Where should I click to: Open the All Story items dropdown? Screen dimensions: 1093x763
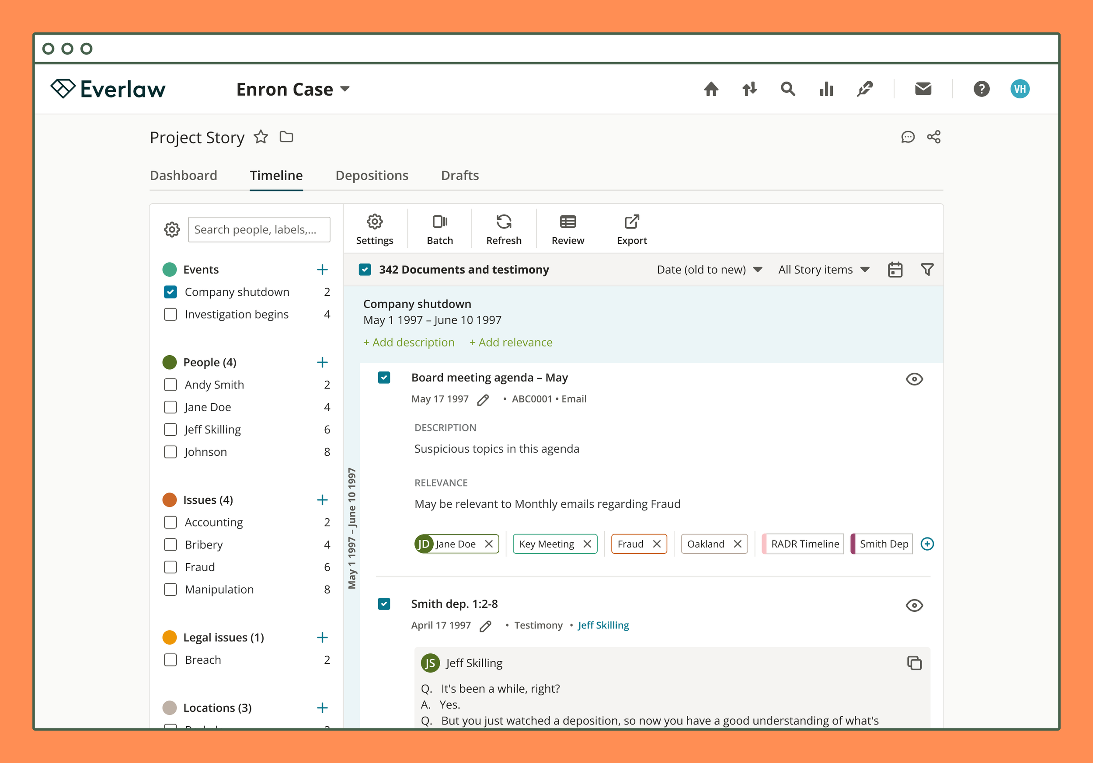tap(824, 270)
